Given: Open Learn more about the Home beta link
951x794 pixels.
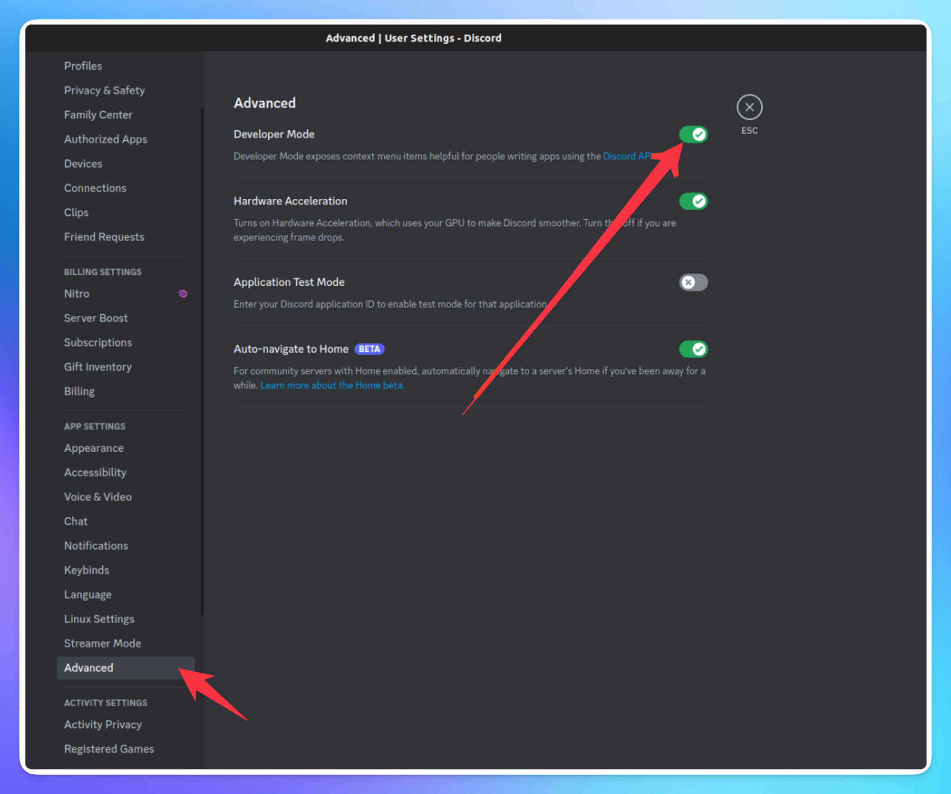Looking at the screenshot, I should 332,385.
